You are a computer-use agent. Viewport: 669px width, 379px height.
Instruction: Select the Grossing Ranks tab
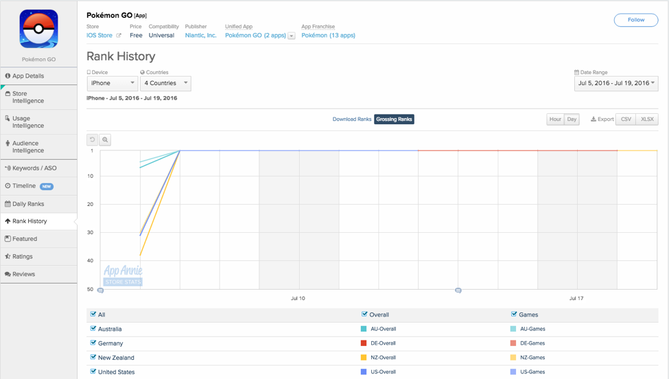(395, 119)
